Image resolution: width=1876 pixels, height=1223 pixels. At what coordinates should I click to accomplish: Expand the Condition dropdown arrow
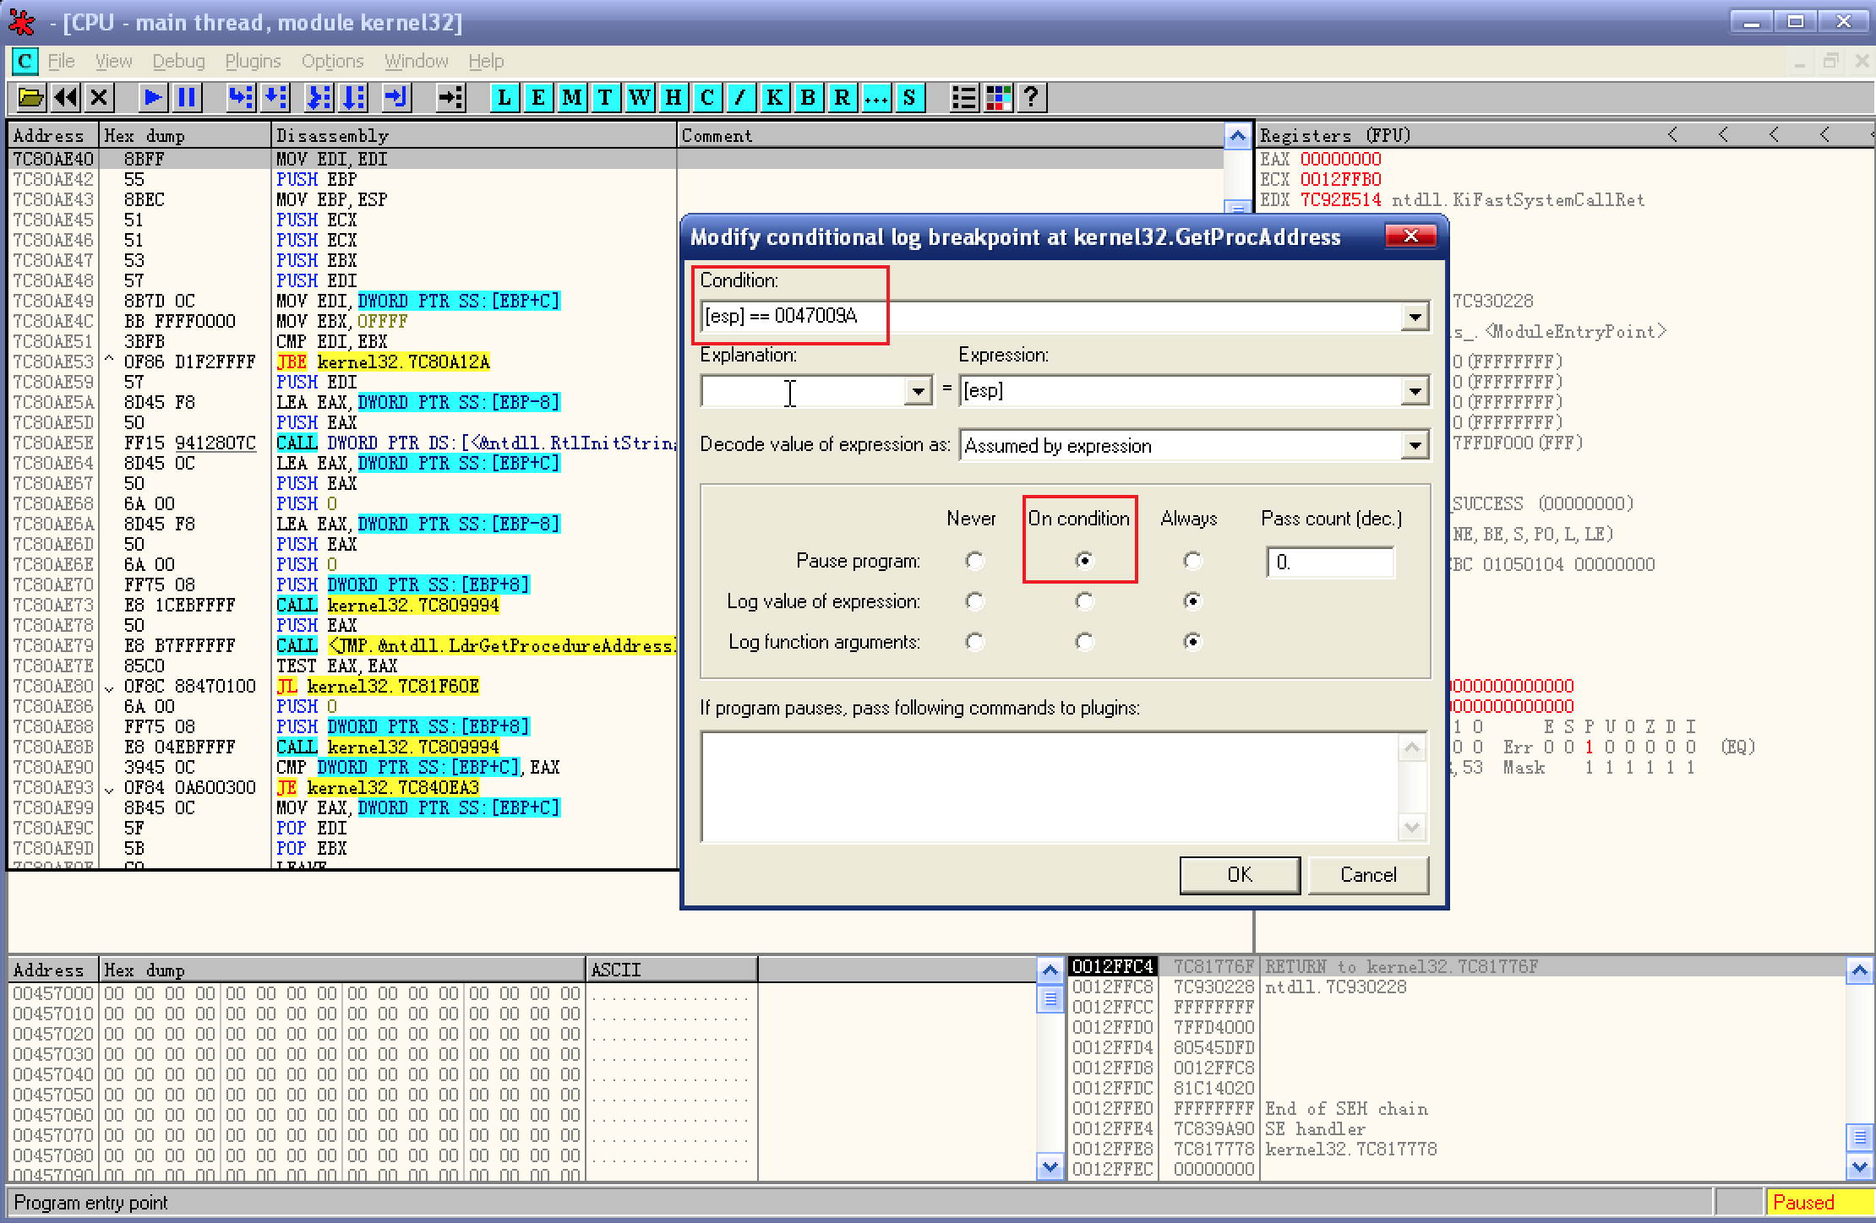(1415, 318)
